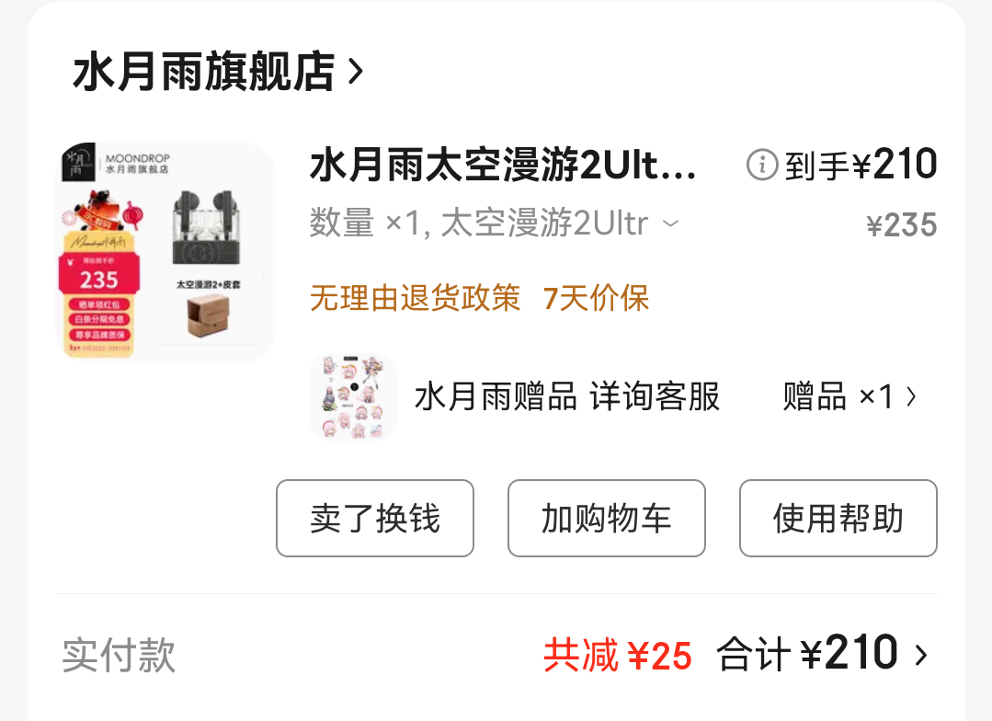Click the 使用帮助 button
992x721 pixels.
[838, 518]
